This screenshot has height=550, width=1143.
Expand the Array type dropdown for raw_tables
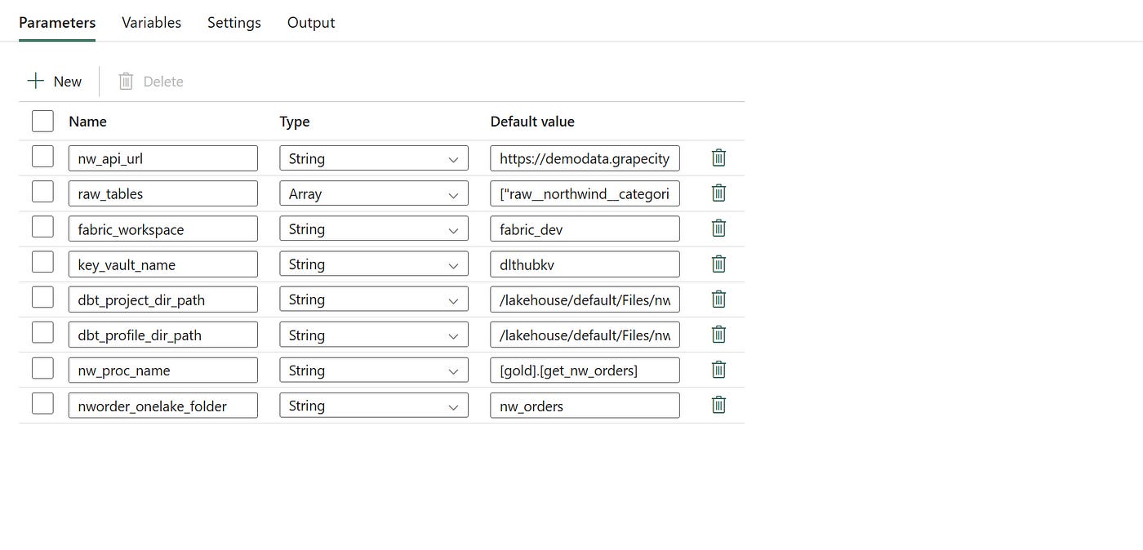pos(374,193)
